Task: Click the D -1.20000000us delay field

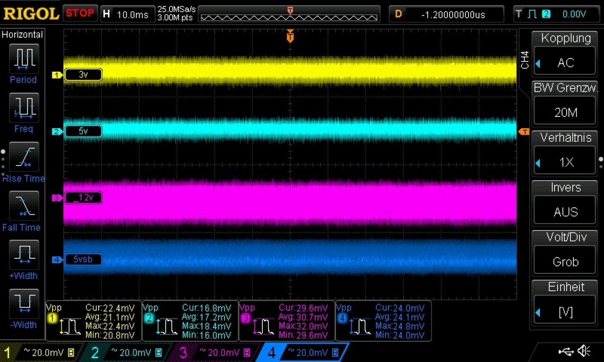Action: [446, 14]
